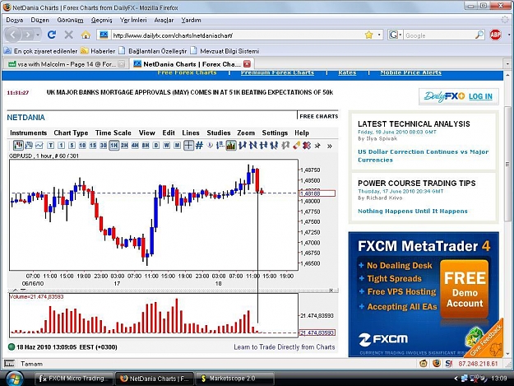Click the Google search field

point(439,35)
